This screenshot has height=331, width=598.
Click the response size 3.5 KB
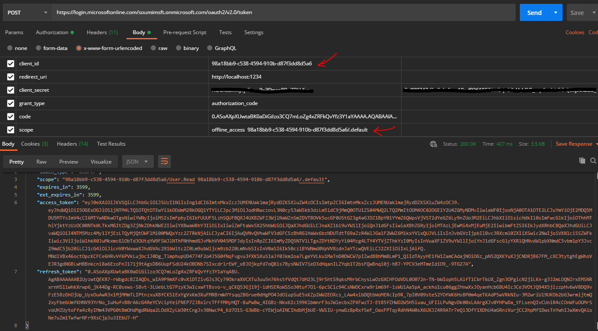point(532,144)
